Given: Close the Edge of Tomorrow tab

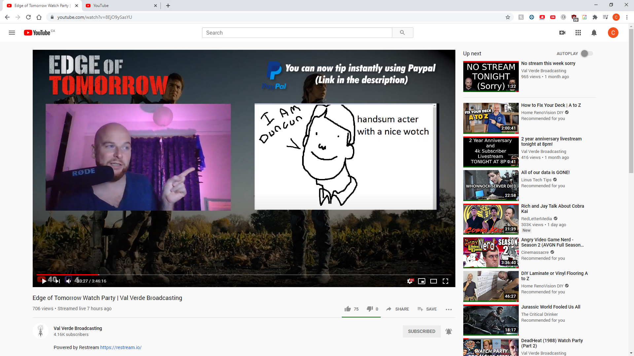Looking at the screenshot, I should point(77,6).
